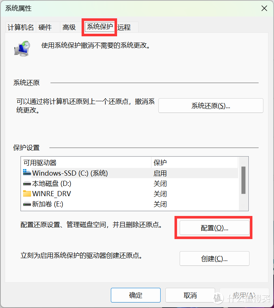Click the system protection computer icon
The width and height of the screenshot is (274, 308).
22,48
